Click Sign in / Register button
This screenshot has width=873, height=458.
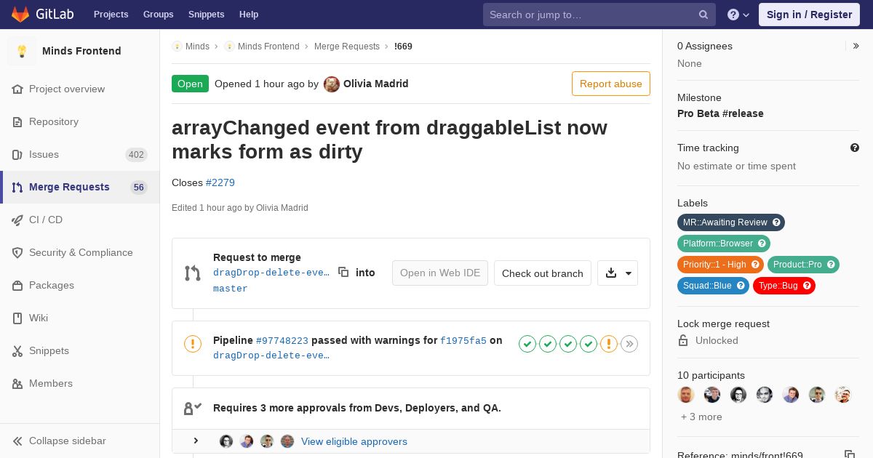pyautogui.click(x=809, y=15)
